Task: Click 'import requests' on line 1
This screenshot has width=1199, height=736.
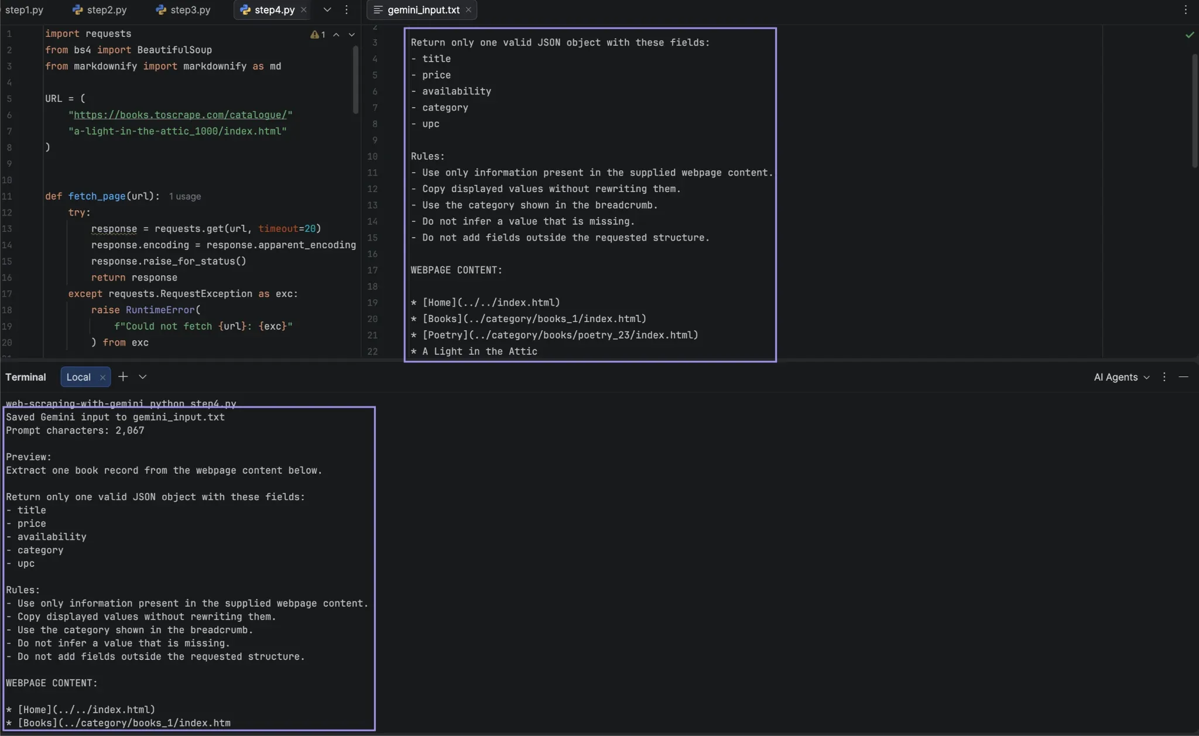Action: [88, 34]
